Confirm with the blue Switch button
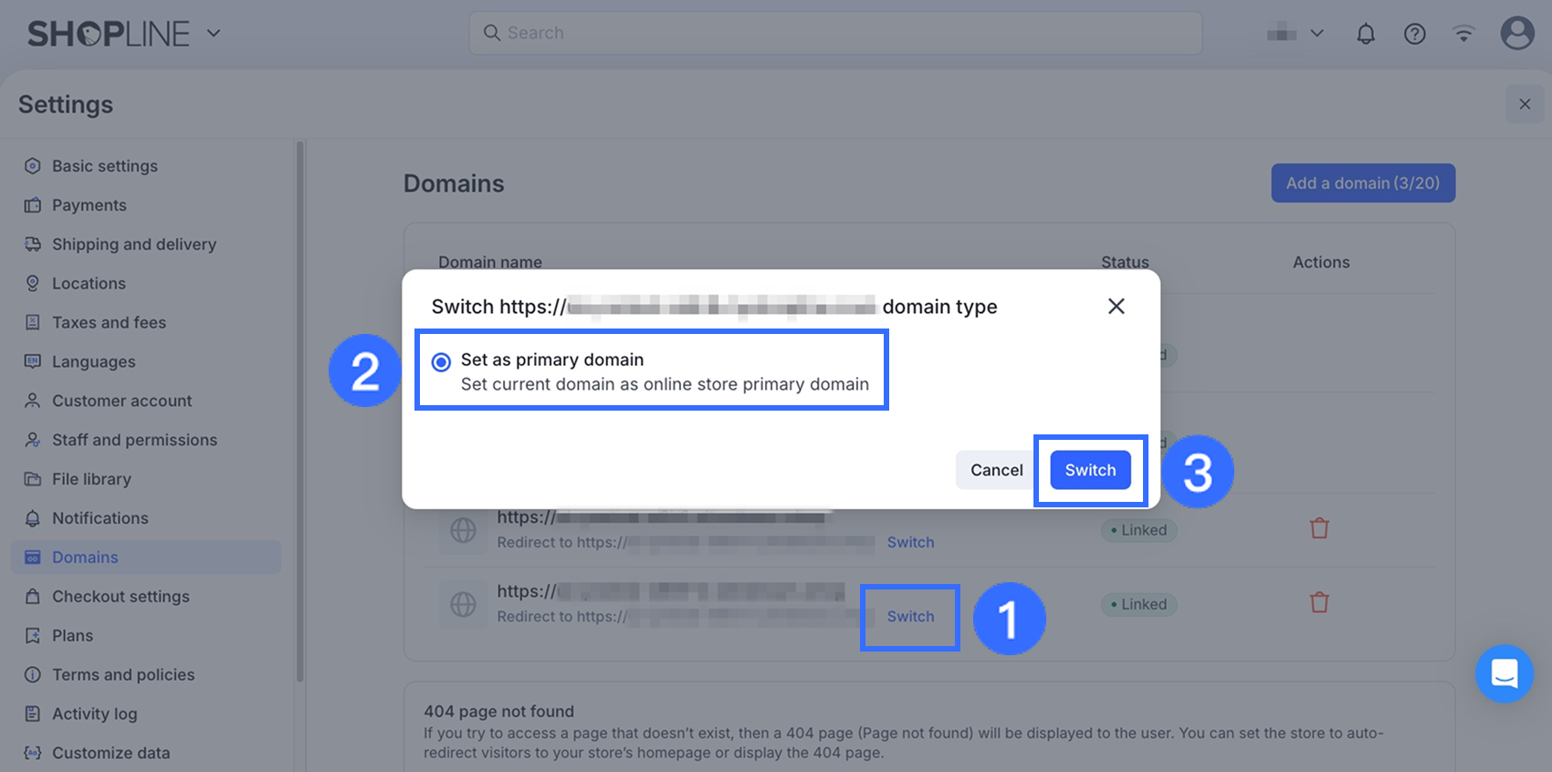The width and height of the screenshot is (1552, 772). coord(1090,470)
